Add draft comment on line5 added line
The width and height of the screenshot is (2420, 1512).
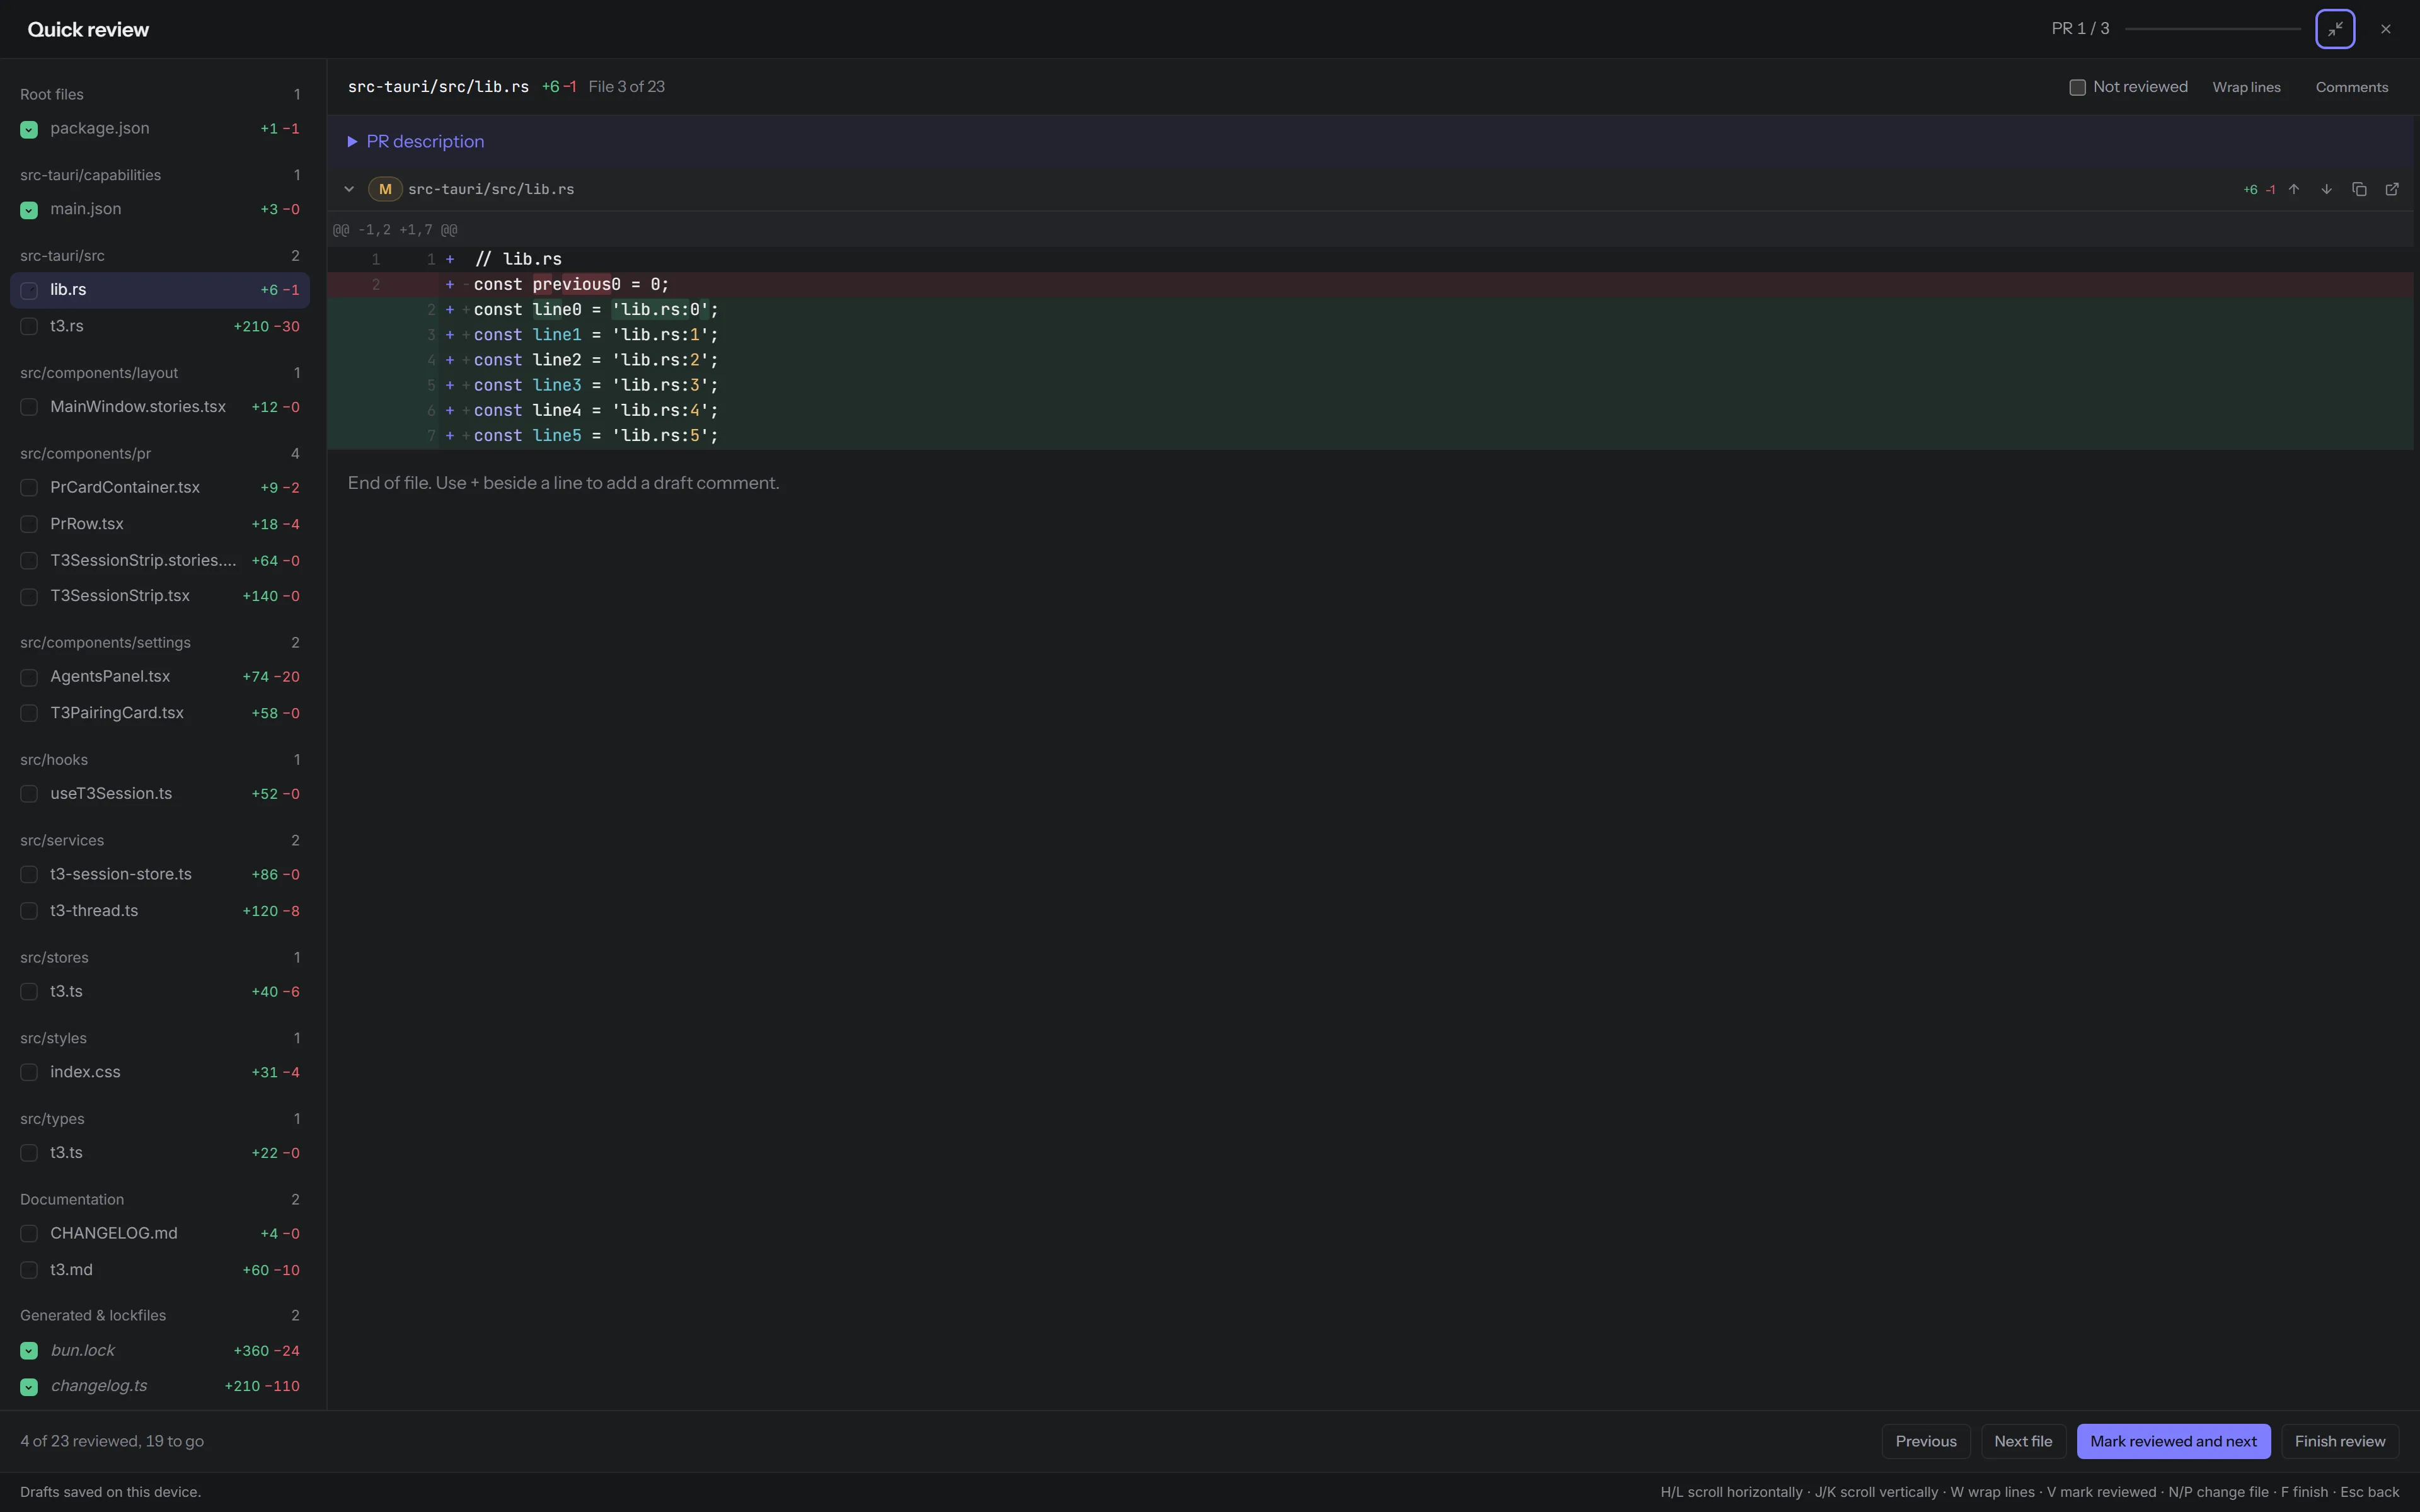(450, 436)
